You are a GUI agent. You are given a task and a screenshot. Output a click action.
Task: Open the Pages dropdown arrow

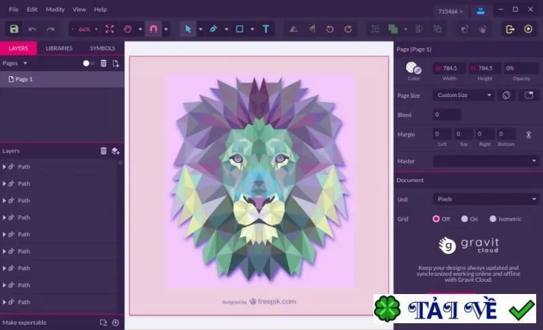point(25,63)
